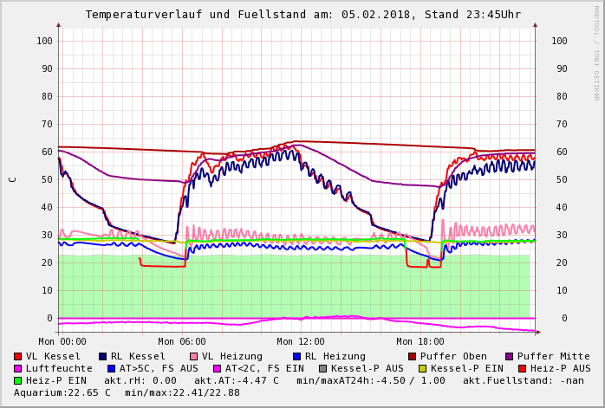This screenshot has width=605, height=408.
Task: Click the 'Mon 12:00' time axis label
Action: [x=301, y=341]
